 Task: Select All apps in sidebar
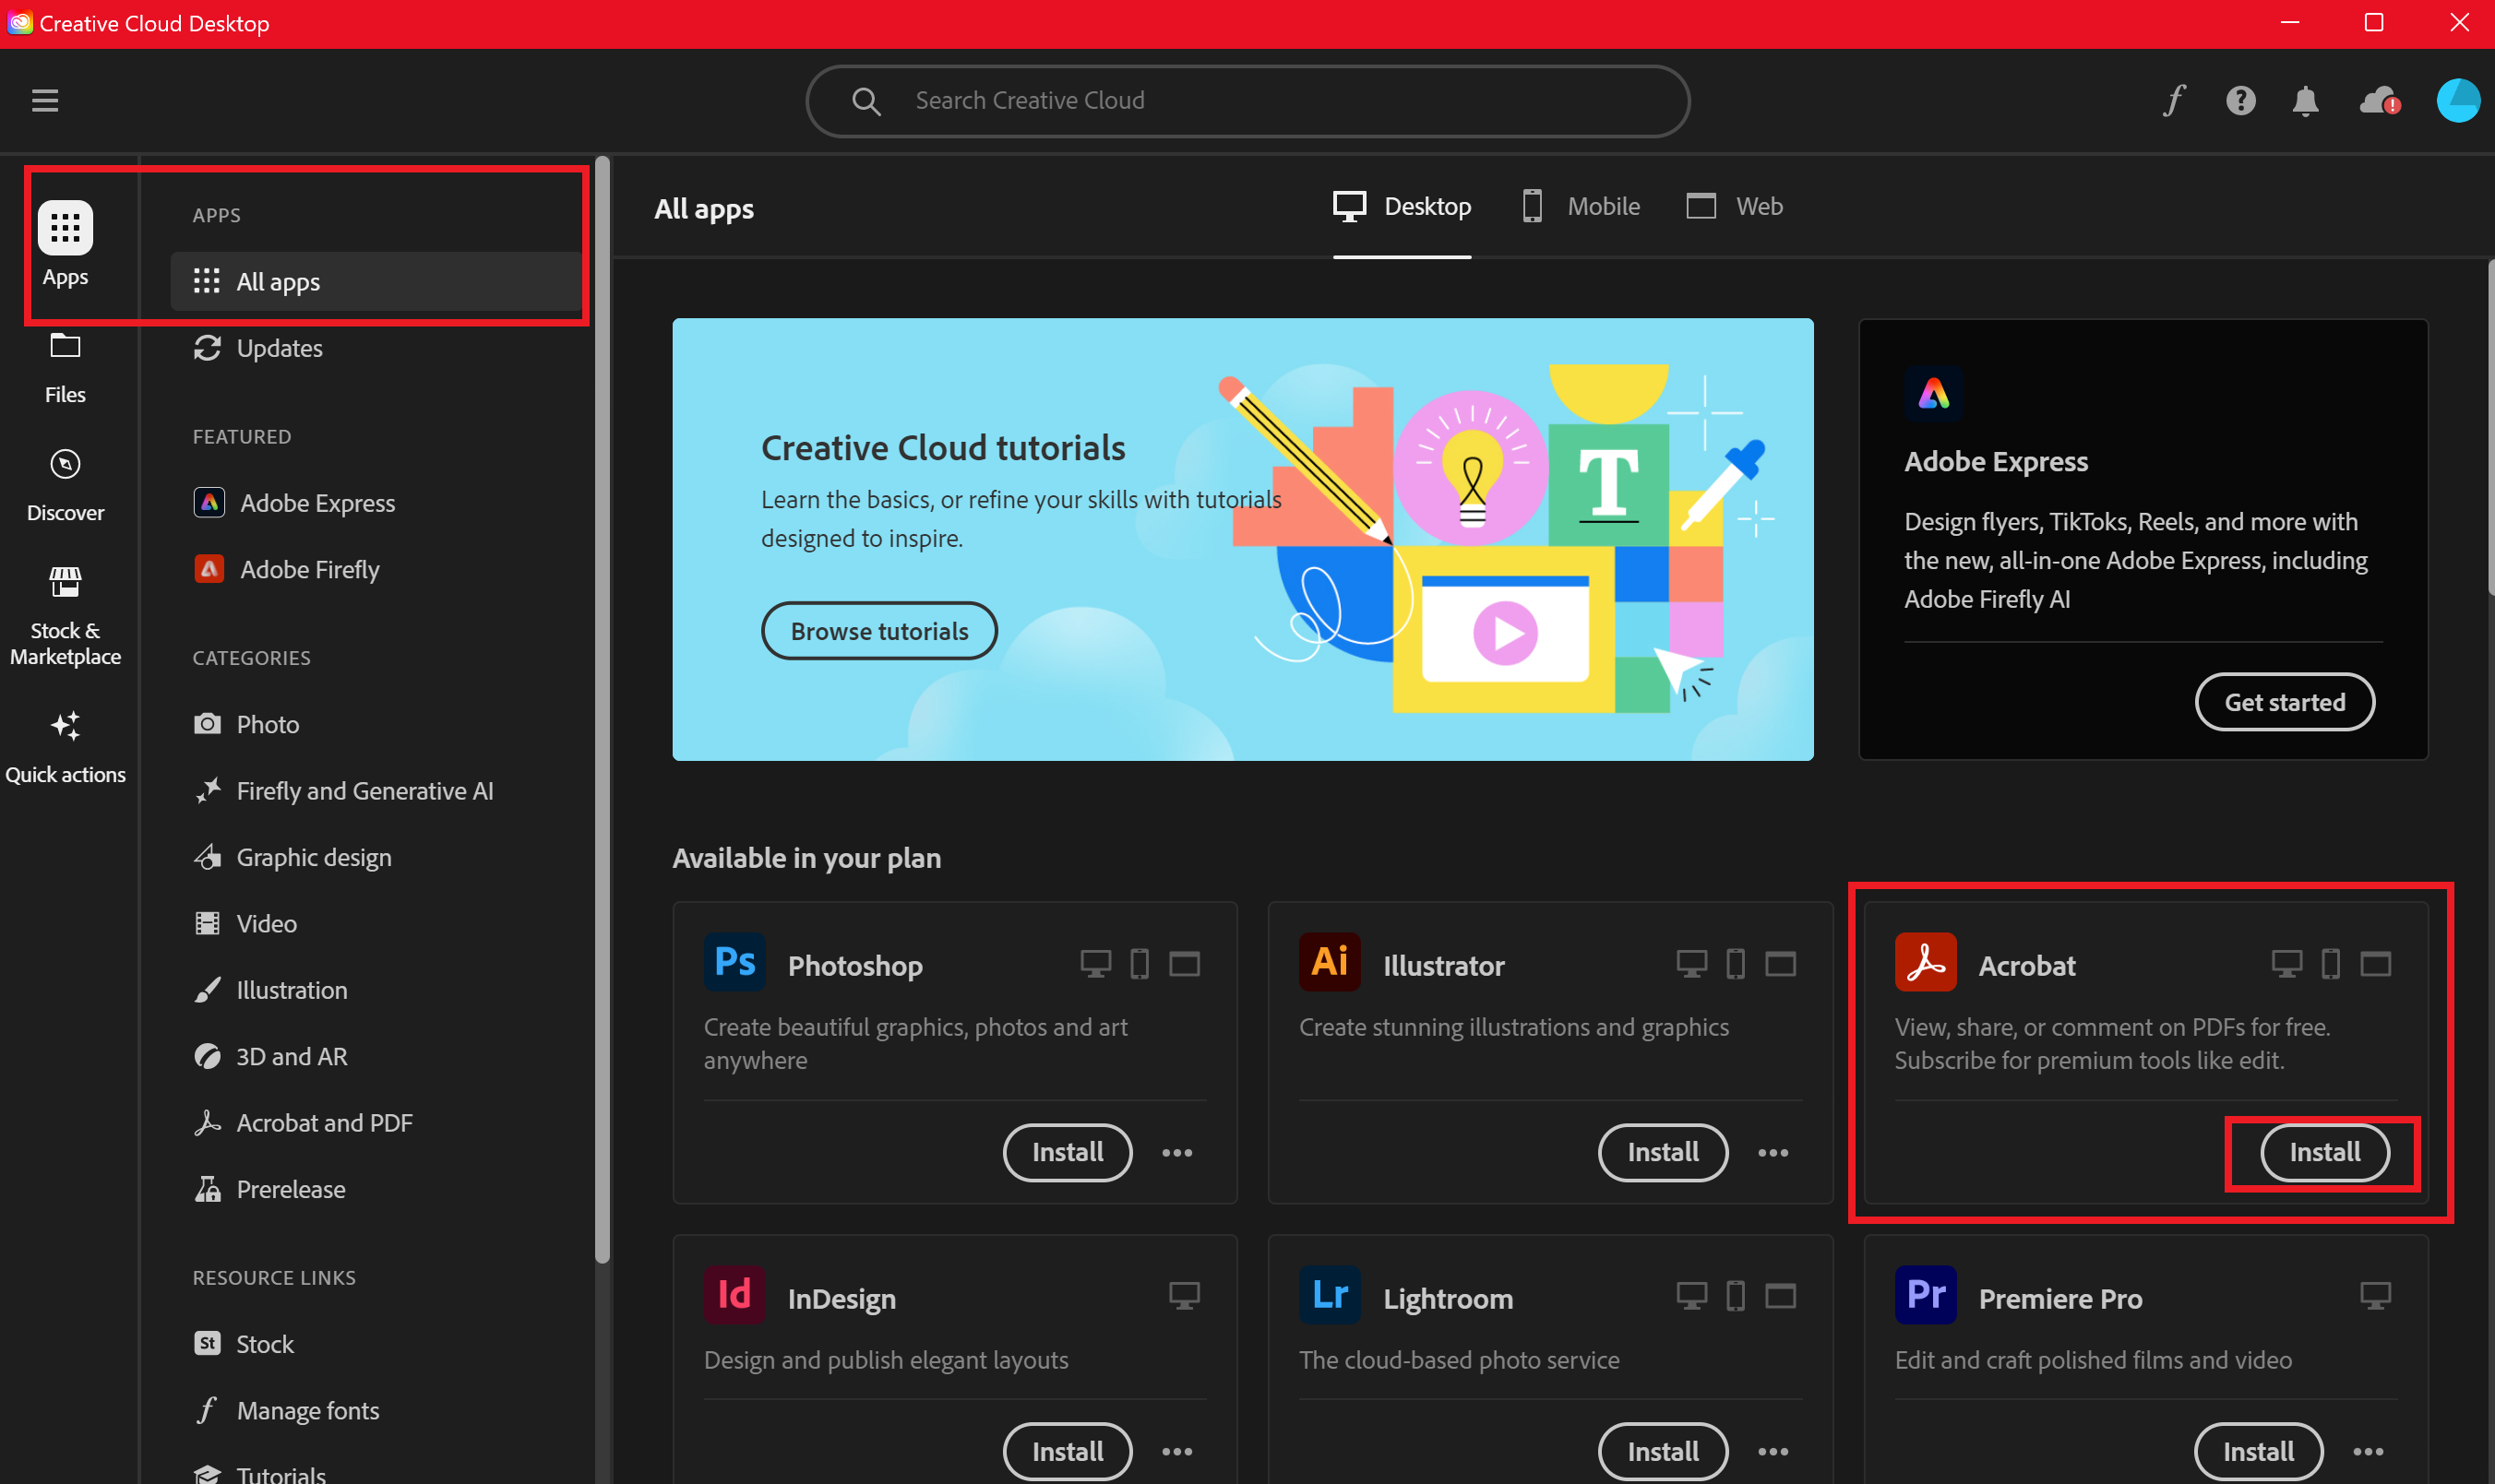pyautogui.click(x=376, y=282)
